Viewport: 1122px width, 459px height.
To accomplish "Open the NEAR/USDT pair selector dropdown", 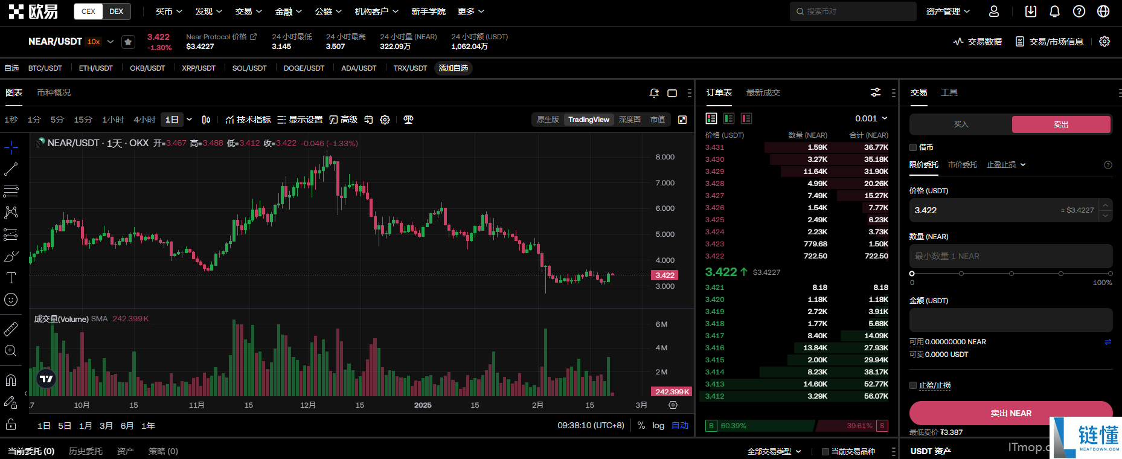I will (110, 42).
